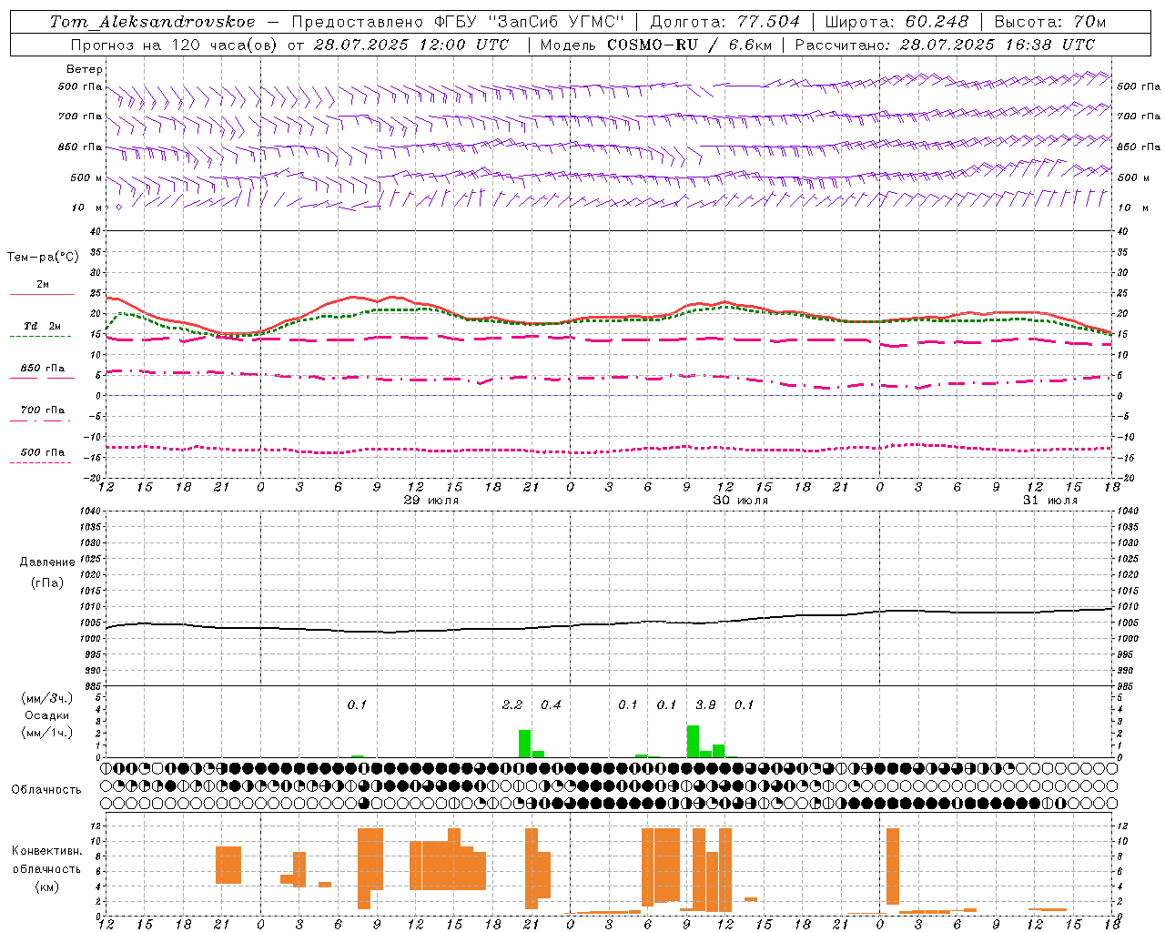This screenshot has width=1165, height=932.
Task: Click the 850 гПа temperature legend entry
Action: pyautogui.click(x=43, y=369)
